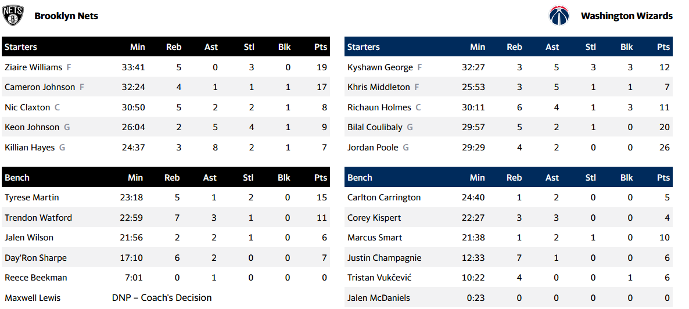Click Kyshawn George in Wizards starters

380,67
